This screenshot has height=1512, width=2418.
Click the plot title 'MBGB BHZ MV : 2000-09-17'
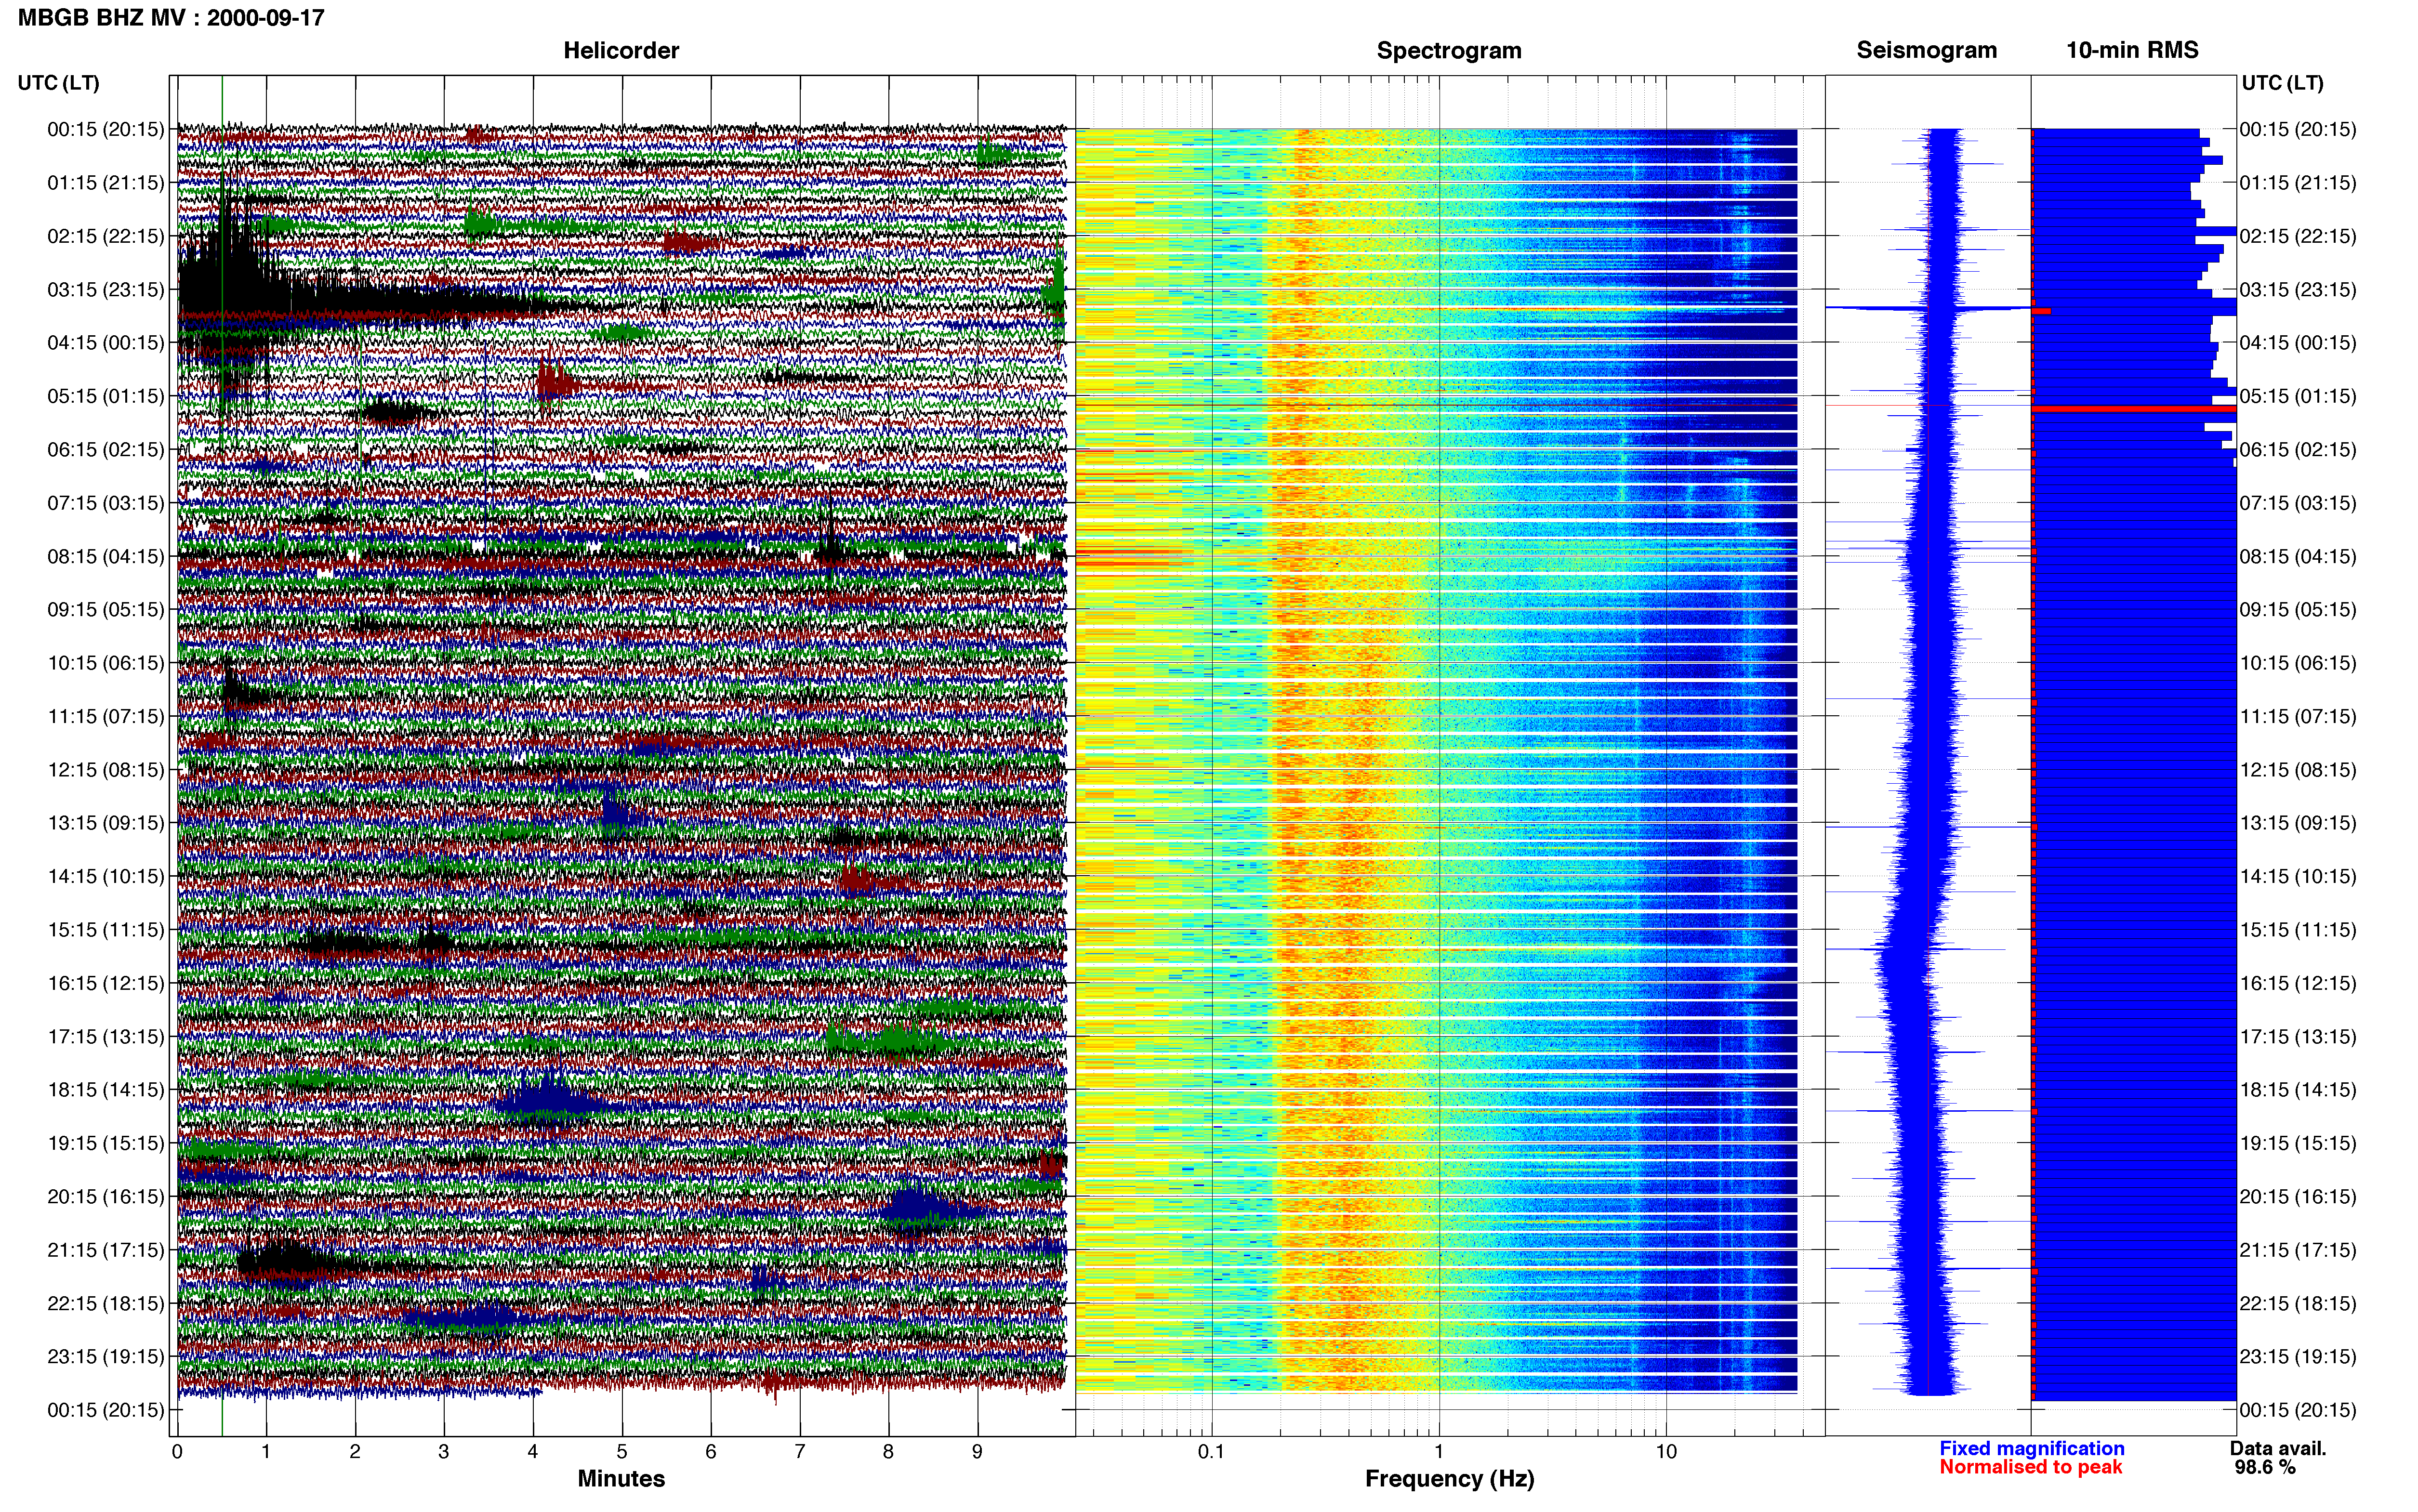click(x=171, y=18)
